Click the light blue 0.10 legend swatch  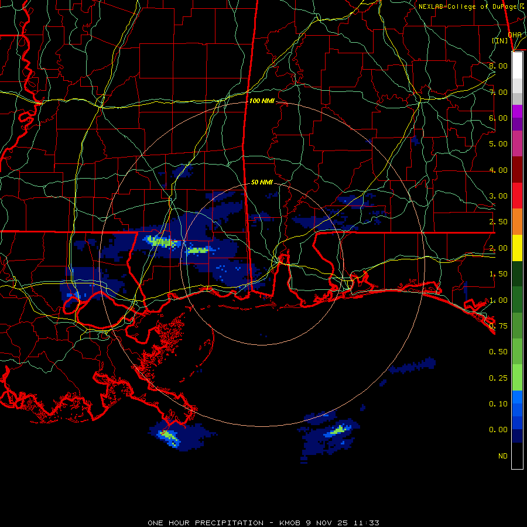coord(517,397)
